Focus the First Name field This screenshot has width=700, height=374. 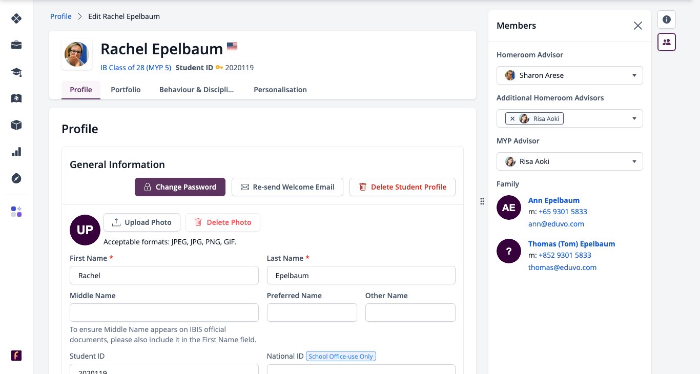pos(164,275)
